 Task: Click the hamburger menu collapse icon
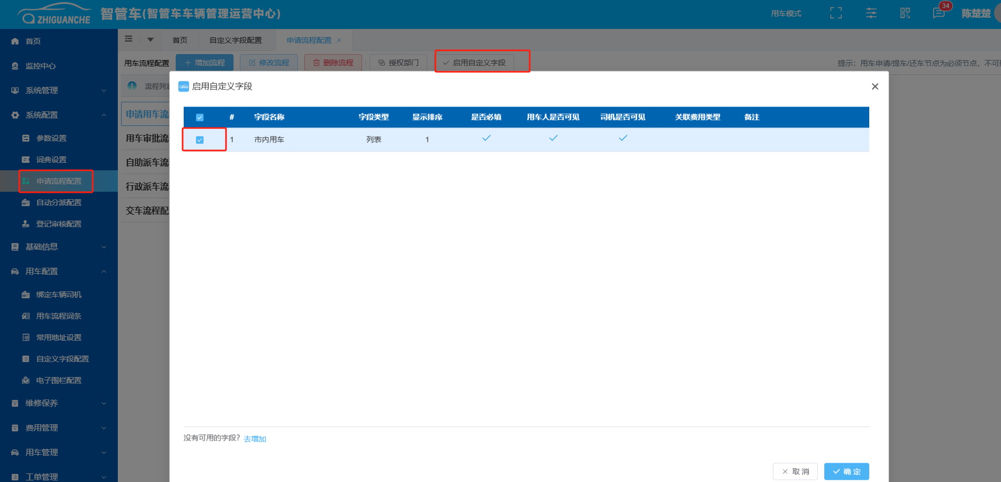129,39
